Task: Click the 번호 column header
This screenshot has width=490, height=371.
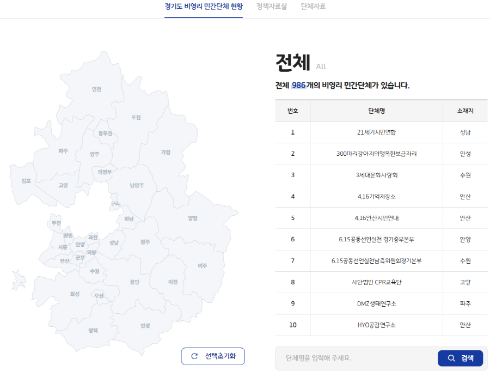Action: click(293, 111)
